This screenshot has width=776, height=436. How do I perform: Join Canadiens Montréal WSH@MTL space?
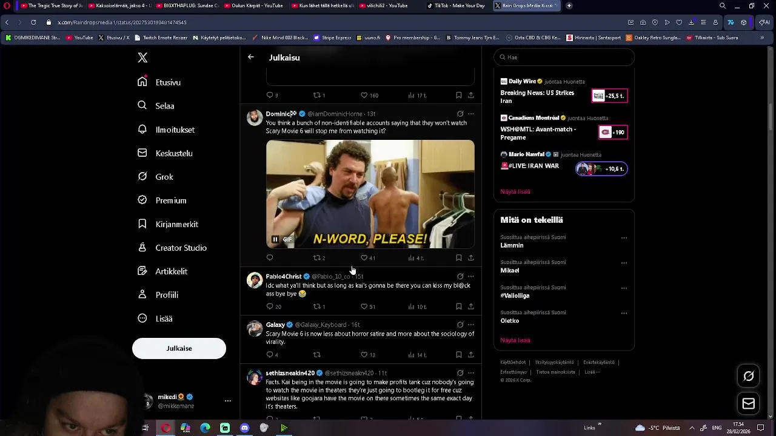[613, 132]
